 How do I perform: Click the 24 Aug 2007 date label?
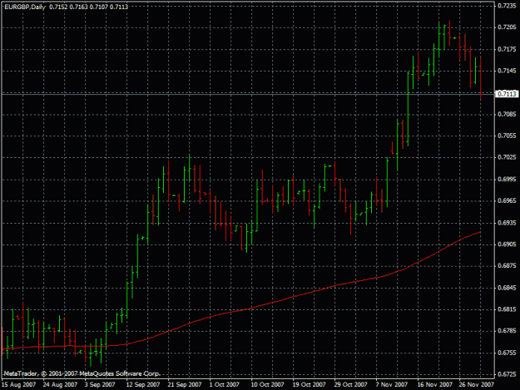point(61,385)
